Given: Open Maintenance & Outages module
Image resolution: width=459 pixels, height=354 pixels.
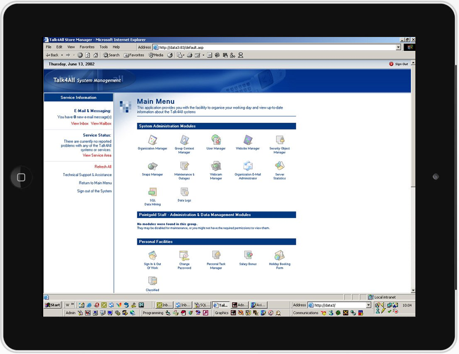Looking at the screenshot, I should click(184, 171).
